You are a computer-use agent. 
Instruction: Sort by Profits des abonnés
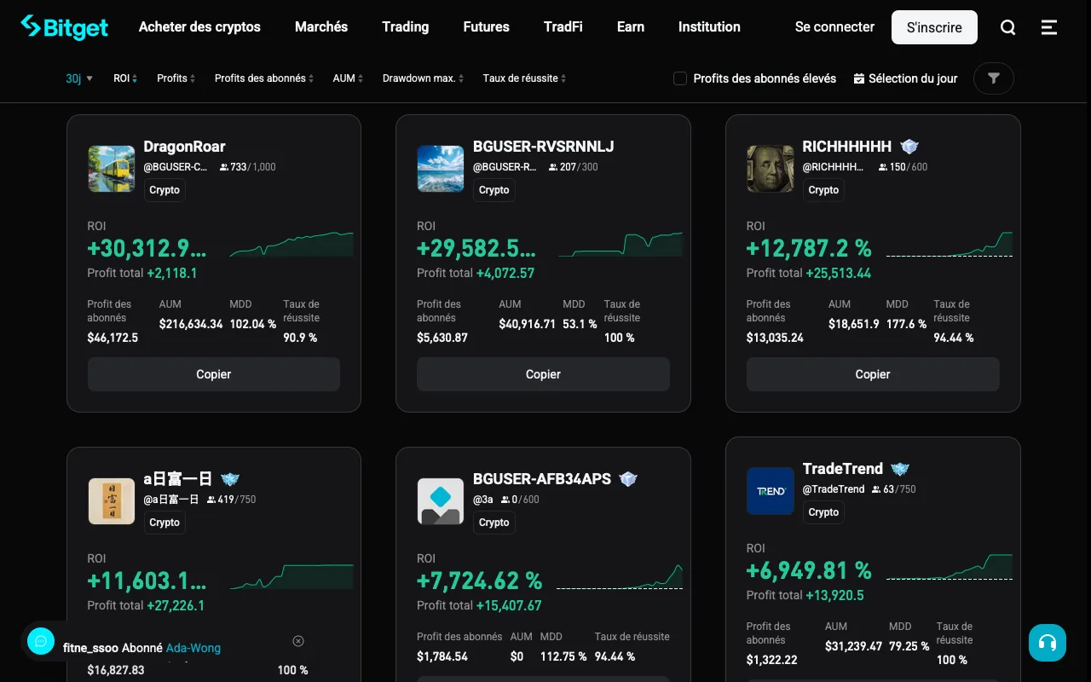pos(264,78)
